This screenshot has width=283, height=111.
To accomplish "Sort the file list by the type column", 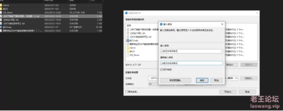I will coord(79,1).
